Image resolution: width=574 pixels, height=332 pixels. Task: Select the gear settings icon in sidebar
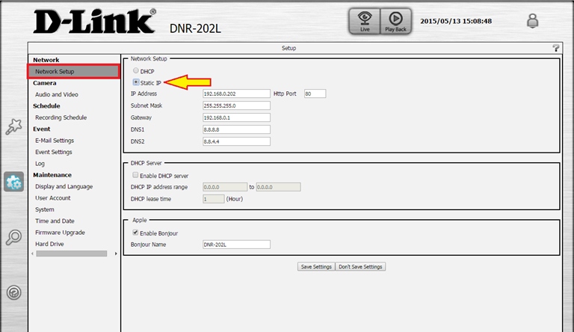point(13,182)
